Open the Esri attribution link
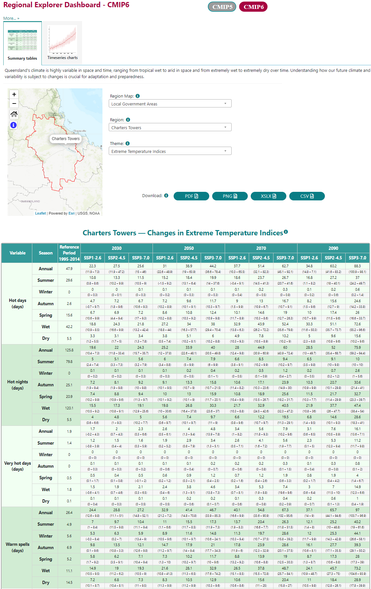 71,213
